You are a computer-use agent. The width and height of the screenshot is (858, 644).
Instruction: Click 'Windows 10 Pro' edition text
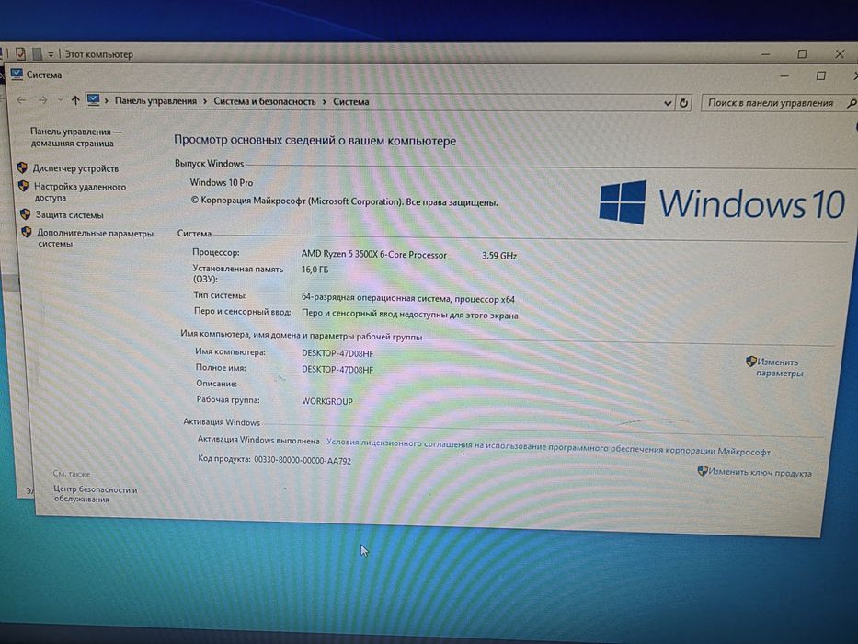point(221,182)
